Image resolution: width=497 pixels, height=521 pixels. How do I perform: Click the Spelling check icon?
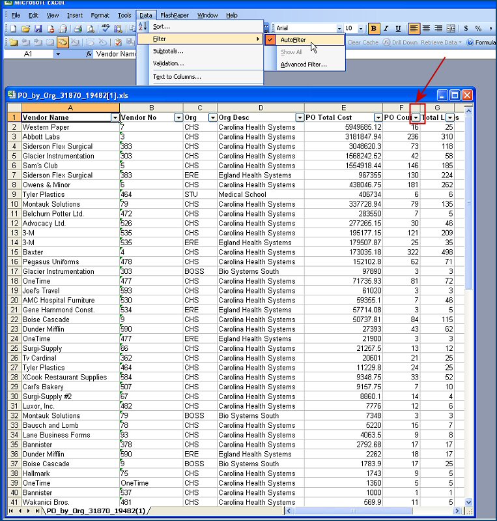[x=105, y=29]
